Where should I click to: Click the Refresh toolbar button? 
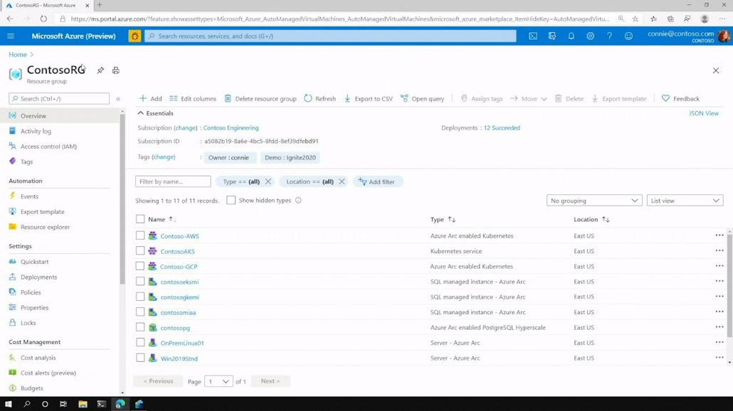(320, 99)
